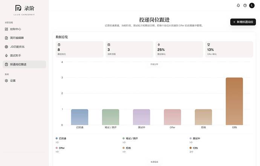
Task: Click the JD匹配优化 target icon
Action: (x=6, y=47)
